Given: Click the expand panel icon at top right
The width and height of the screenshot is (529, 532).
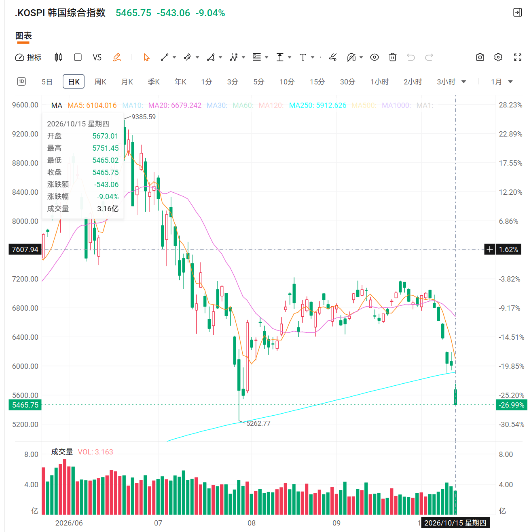Looking at the screenshot, I should pos(518,13).
